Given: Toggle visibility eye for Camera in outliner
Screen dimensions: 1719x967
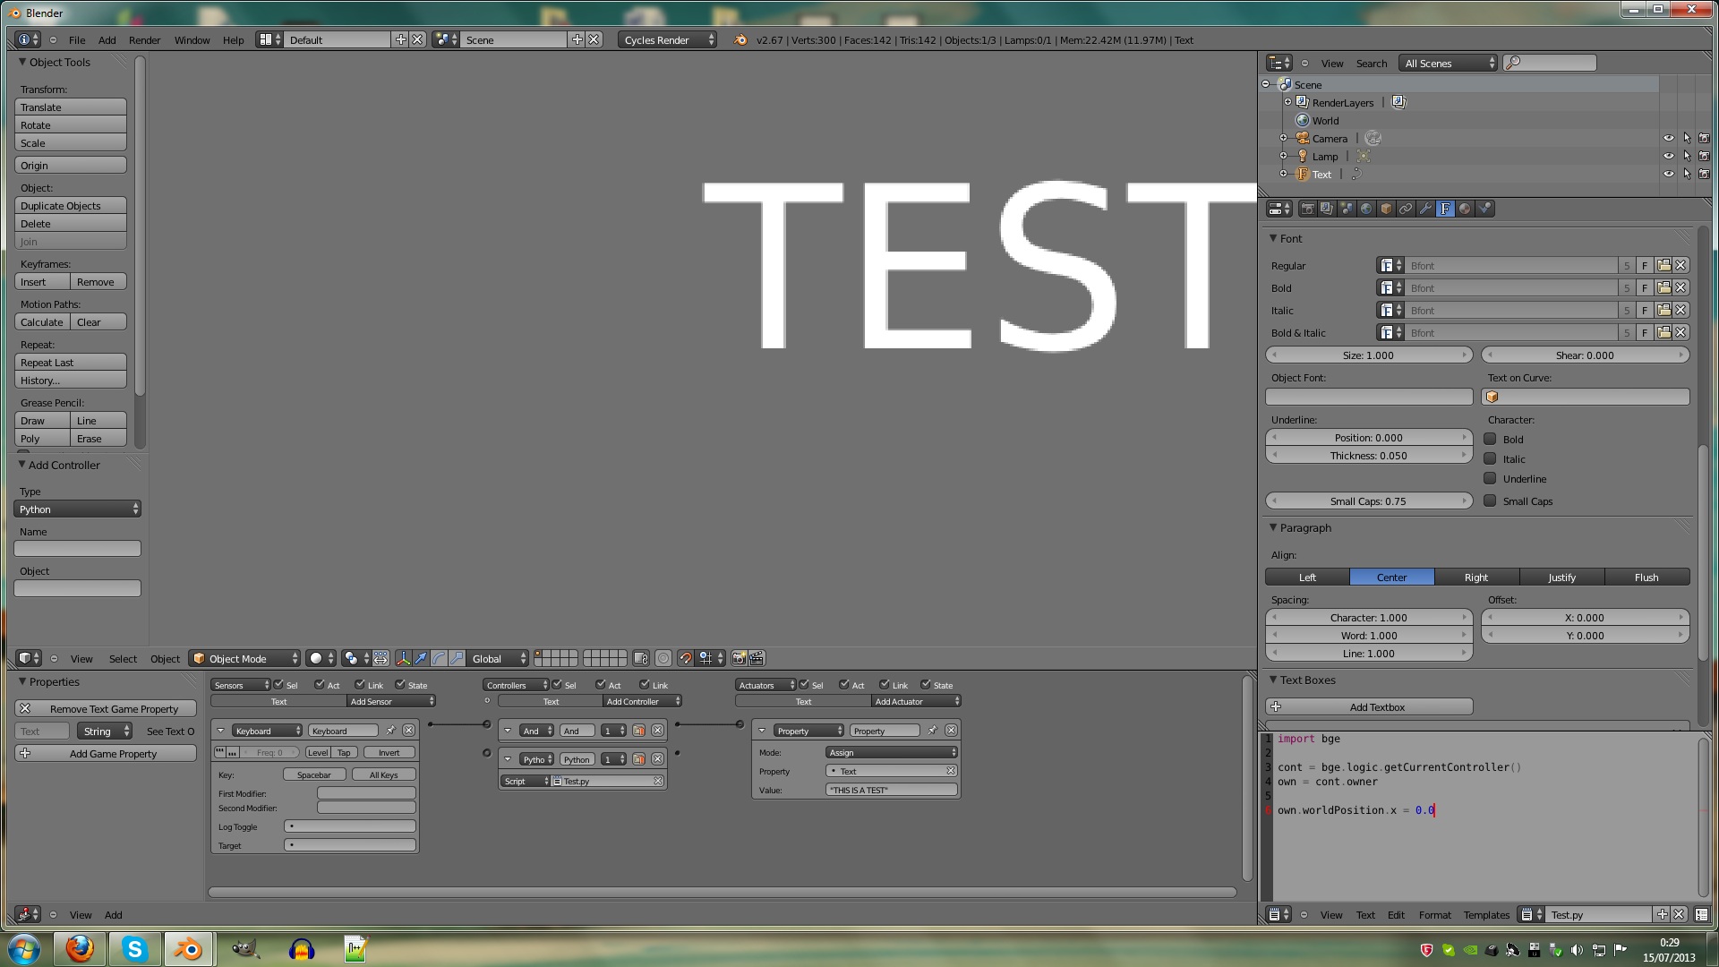Looking at the screenshot, I should point(1668,138).
